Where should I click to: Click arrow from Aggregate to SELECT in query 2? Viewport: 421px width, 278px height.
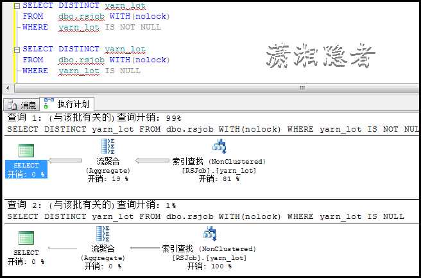[62, 248]
